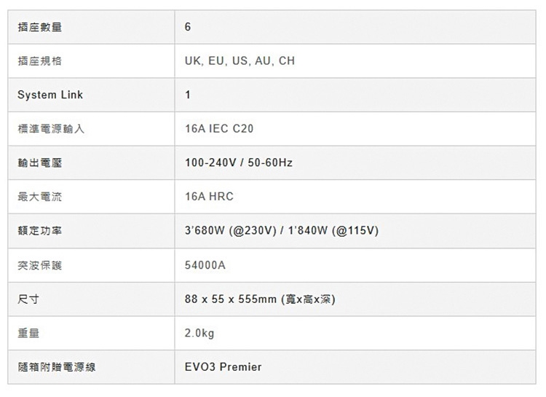Click the 插座規格 row label
The width and height of the screenshot is (546, 397).
click(x=39, y=61)
